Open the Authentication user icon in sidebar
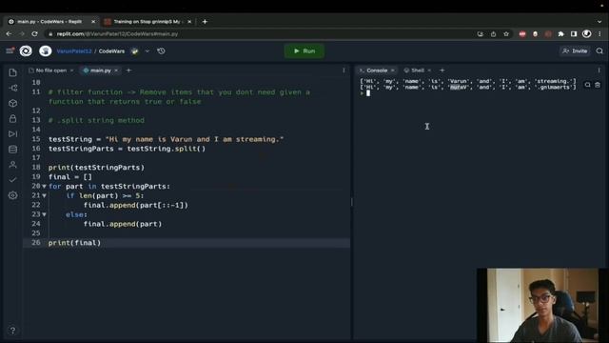Viewport: 609px width, 343px height. click(12, 165)
